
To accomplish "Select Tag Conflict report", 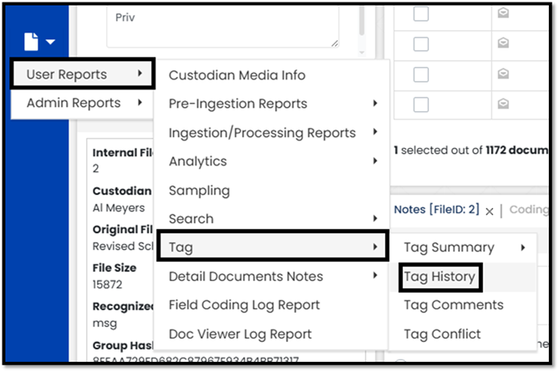I will [x=442, y=334].
